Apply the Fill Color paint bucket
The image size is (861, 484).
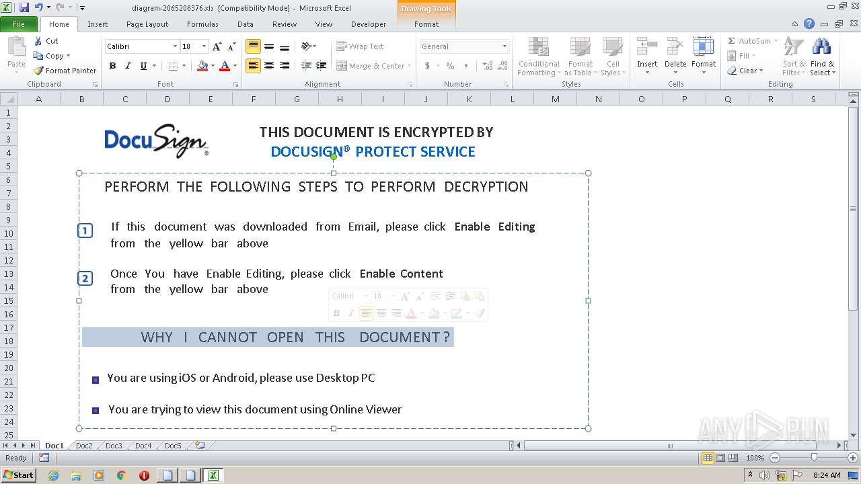tap(202, 66)
